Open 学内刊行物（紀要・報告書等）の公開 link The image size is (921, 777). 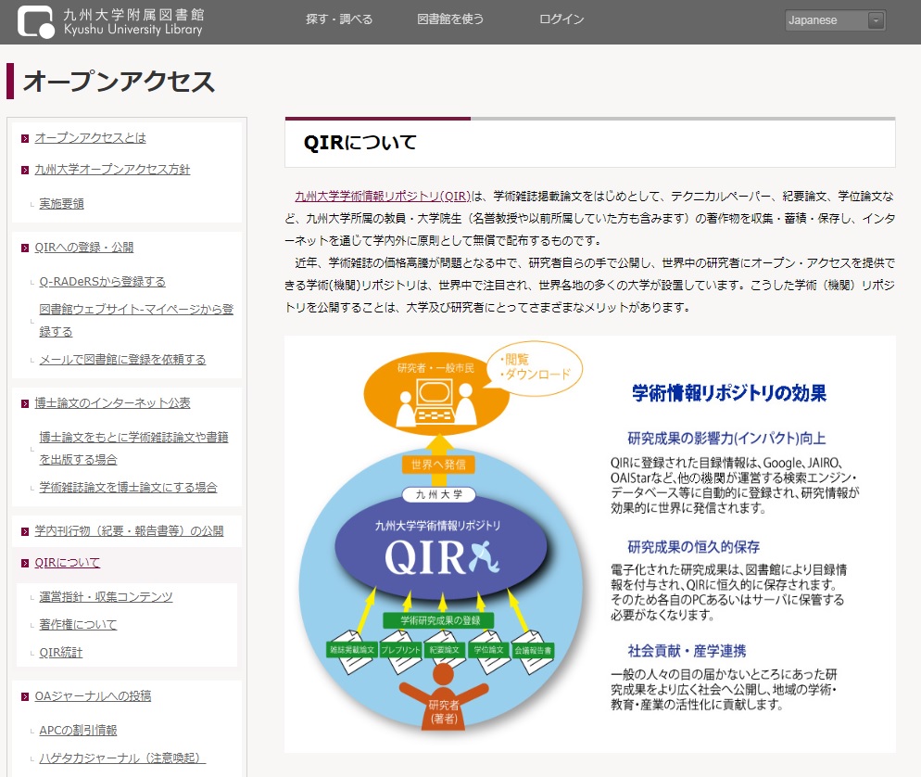(129, 530)
